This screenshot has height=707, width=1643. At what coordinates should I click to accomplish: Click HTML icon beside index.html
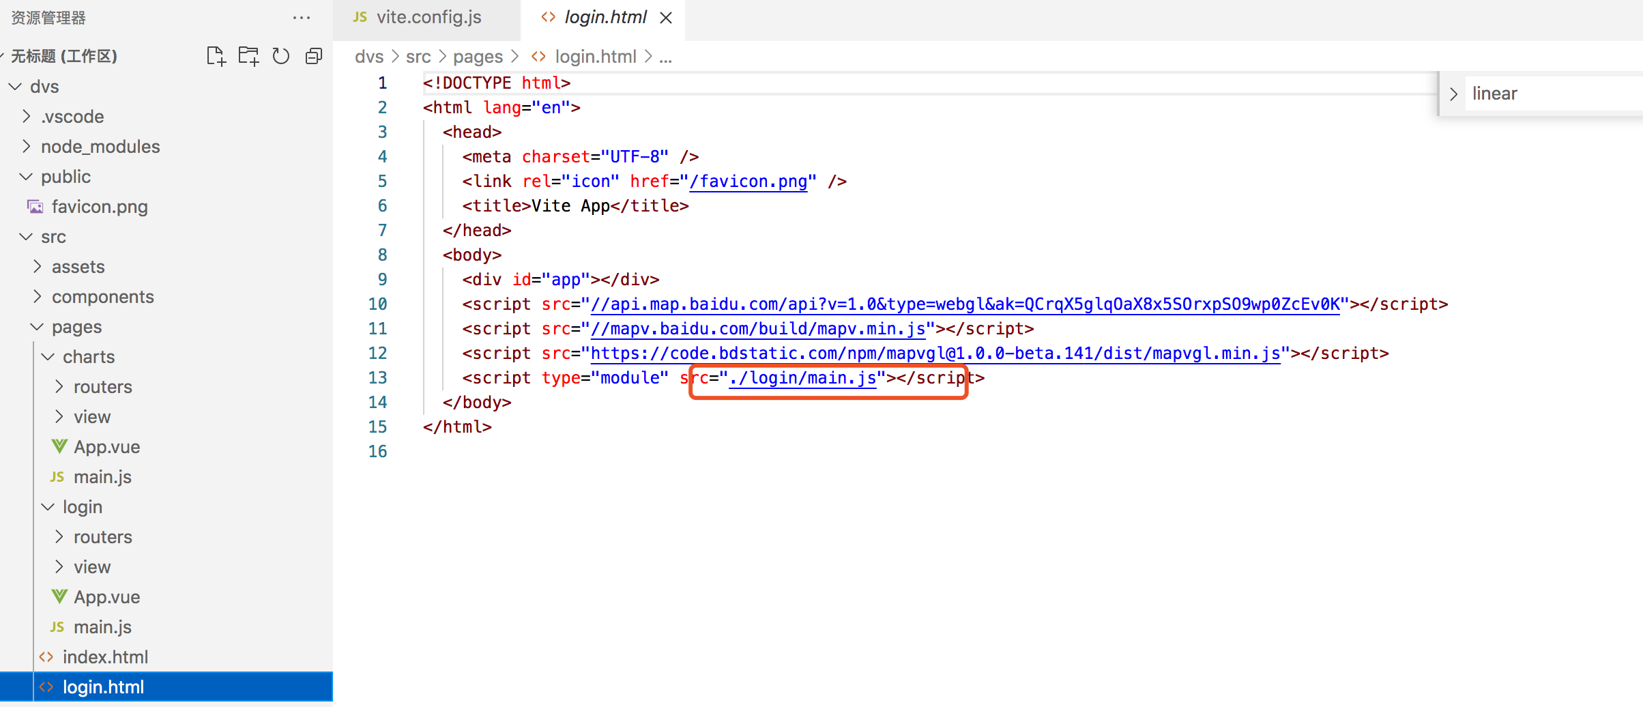[46, 657]
